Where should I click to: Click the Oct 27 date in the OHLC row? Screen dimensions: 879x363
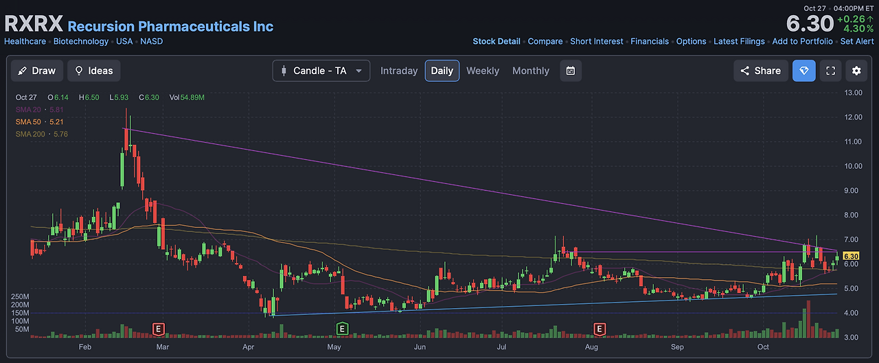point(26,97)
